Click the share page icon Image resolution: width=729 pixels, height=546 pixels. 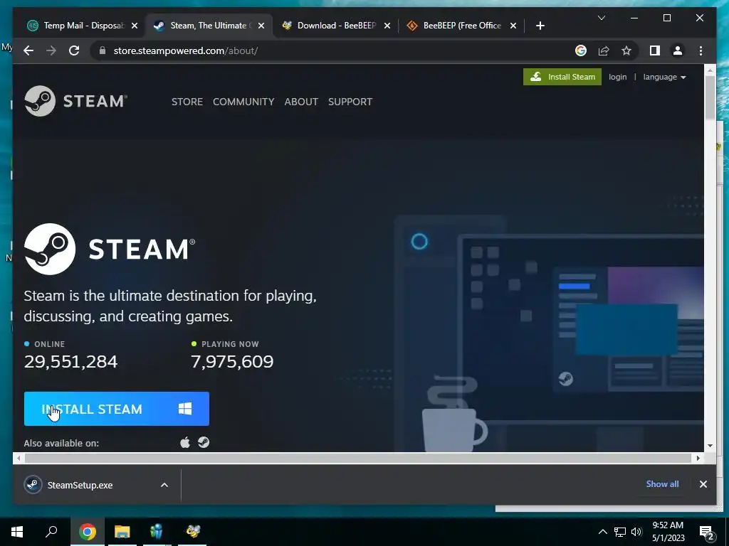point(604,50)
